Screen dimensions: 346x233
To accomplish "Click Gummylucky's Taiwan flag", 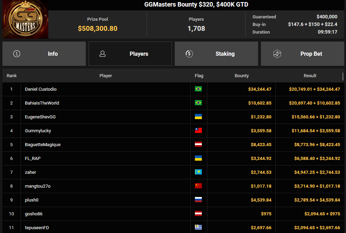I will [x=198, y=130].
